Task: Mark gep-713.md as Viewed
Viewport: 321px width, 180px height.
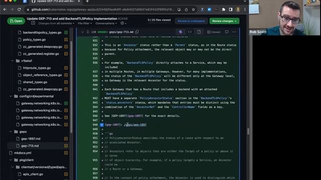Action: 214,32
